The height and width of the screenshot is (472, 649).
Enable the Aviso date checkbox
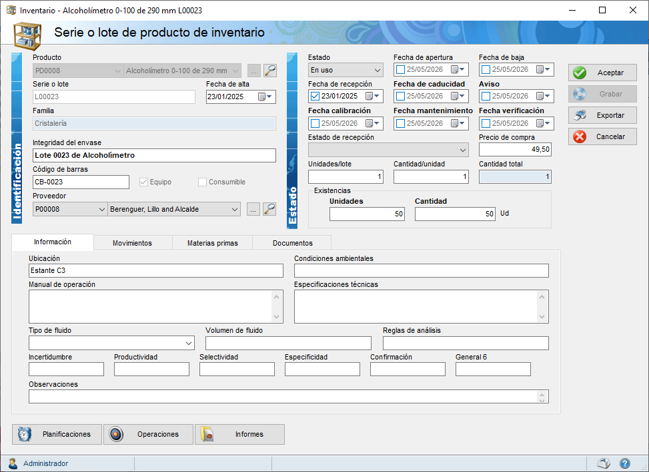[486, 96]
